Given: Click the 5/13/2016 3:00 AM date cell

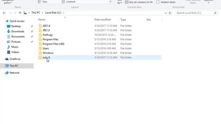Looking at the screenshot, I should [x=105, y=48].
